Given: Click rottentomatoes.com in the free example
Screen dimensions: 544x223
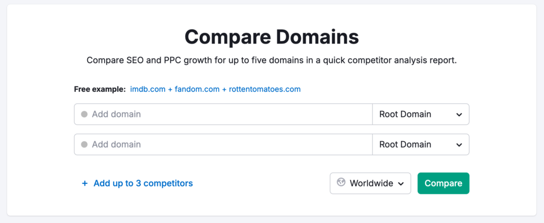Looking at the screenshot, I should click(265, 89).
